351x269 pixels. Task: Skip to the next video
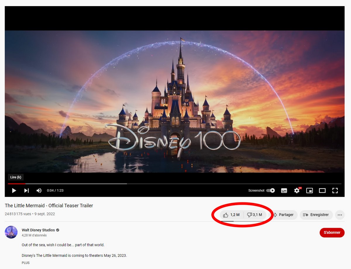pyautogui.click(x=26, y=190)
